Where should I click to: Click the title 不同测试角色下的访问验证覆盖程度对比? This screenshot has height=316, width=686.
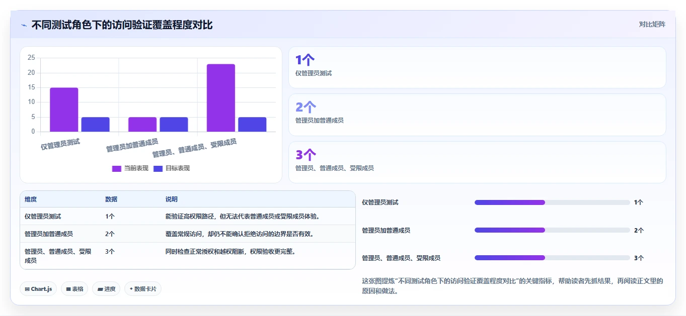click(x=122, y=25)
